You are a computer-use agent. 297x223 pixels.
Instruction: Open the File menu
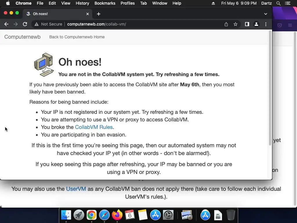[40, 3]
